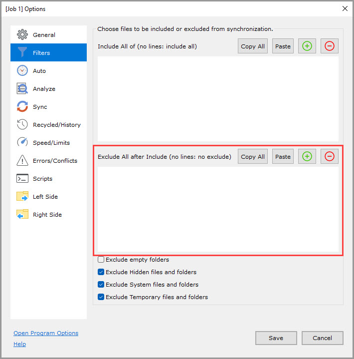
Task: Toggle Exclude System files and folders
Action: tap(101, 285)
